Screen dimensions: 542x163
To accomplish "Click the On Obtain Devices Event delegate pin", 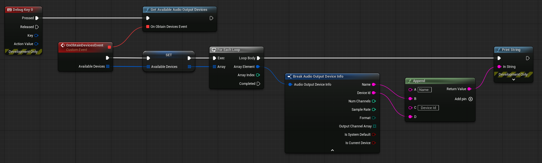I will (148, 27).
